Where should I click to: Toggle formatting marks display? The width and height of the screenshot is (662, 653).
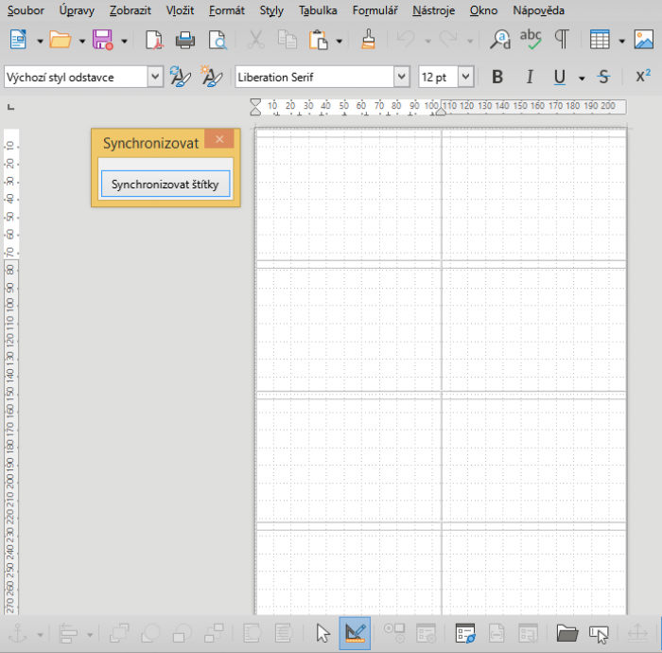(x=562, y=40)
